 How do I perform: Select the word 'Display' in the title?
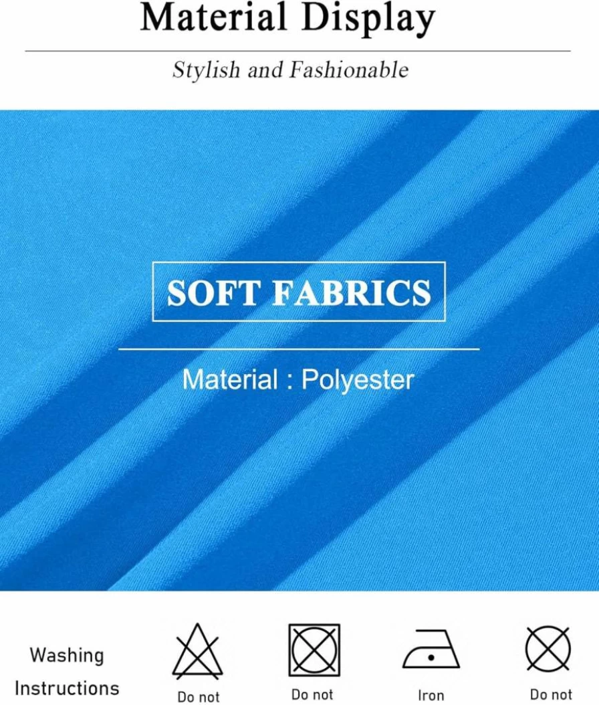368,19
